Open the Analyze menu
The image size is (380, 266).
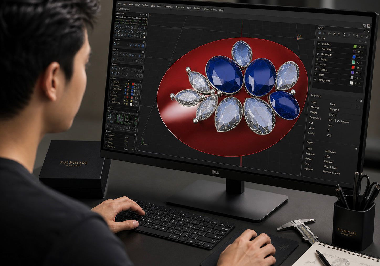click(x=197, y=8)
